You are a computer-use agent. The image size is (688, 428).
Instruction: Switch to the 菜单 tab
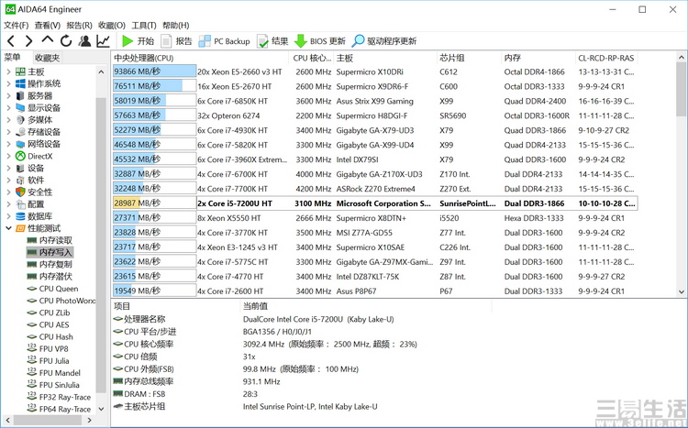pyautogui.click(x=12, y=57)
